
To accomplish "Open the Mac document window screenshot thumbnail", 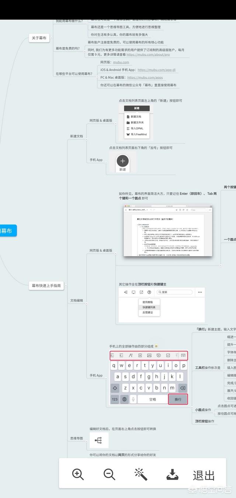I will pyautogui.click(x=167, y=231).
